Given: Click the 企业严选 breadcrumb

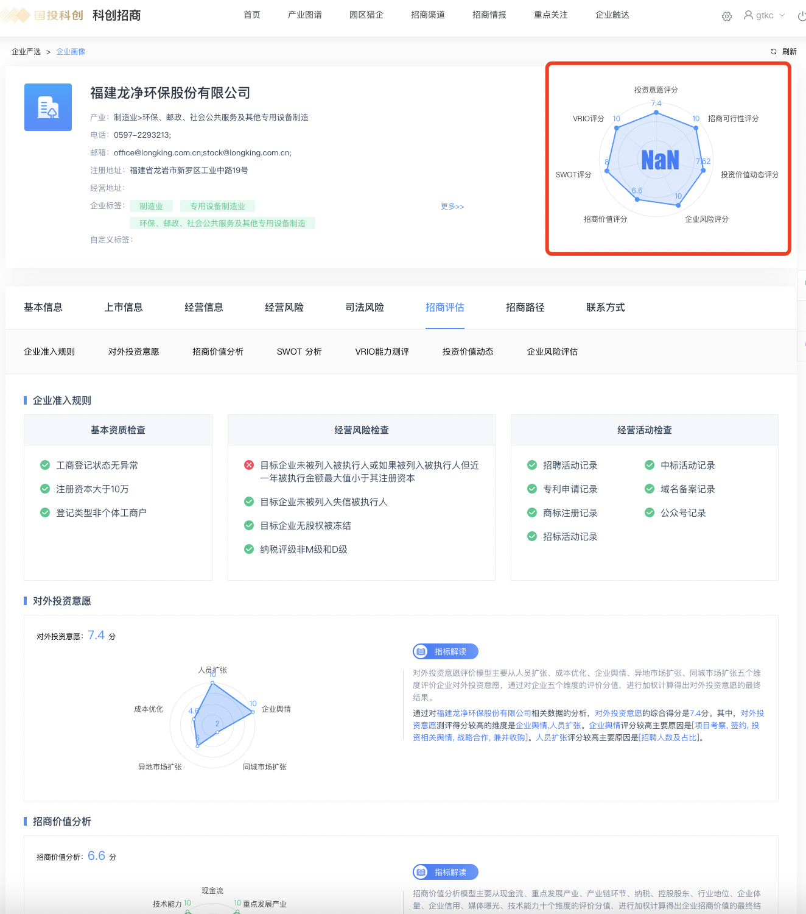Looking at the screenshot, I should tap(26, 52).
